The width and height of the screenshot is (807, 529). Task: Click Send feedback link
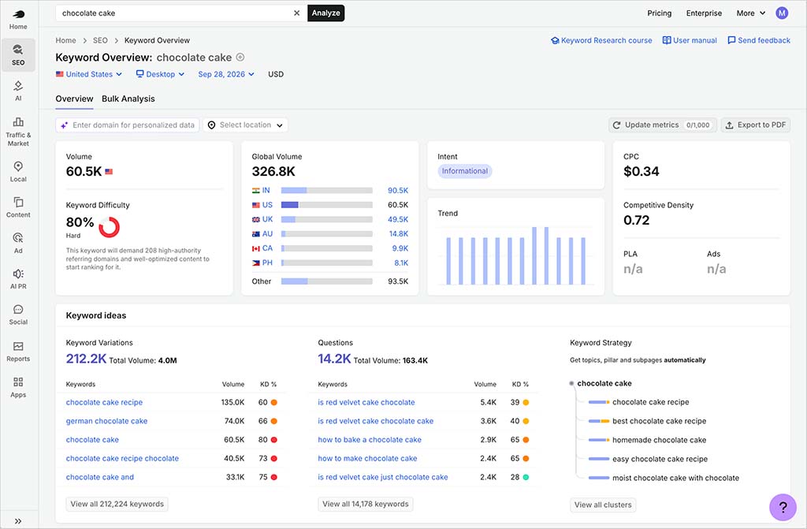(x=759, y=40)
